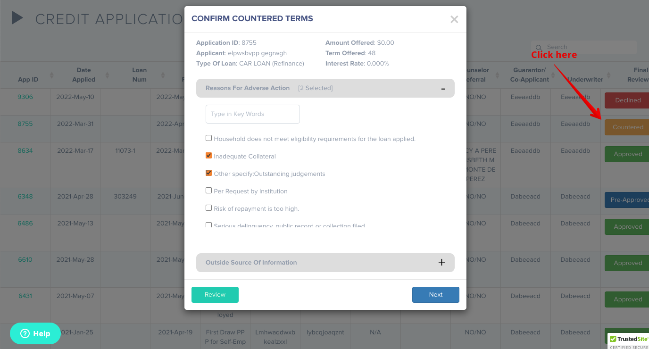Image resolution: width=649 pixels, height=349 pixels.
Task: Open the Help chat widget
Action: [35, 333]
